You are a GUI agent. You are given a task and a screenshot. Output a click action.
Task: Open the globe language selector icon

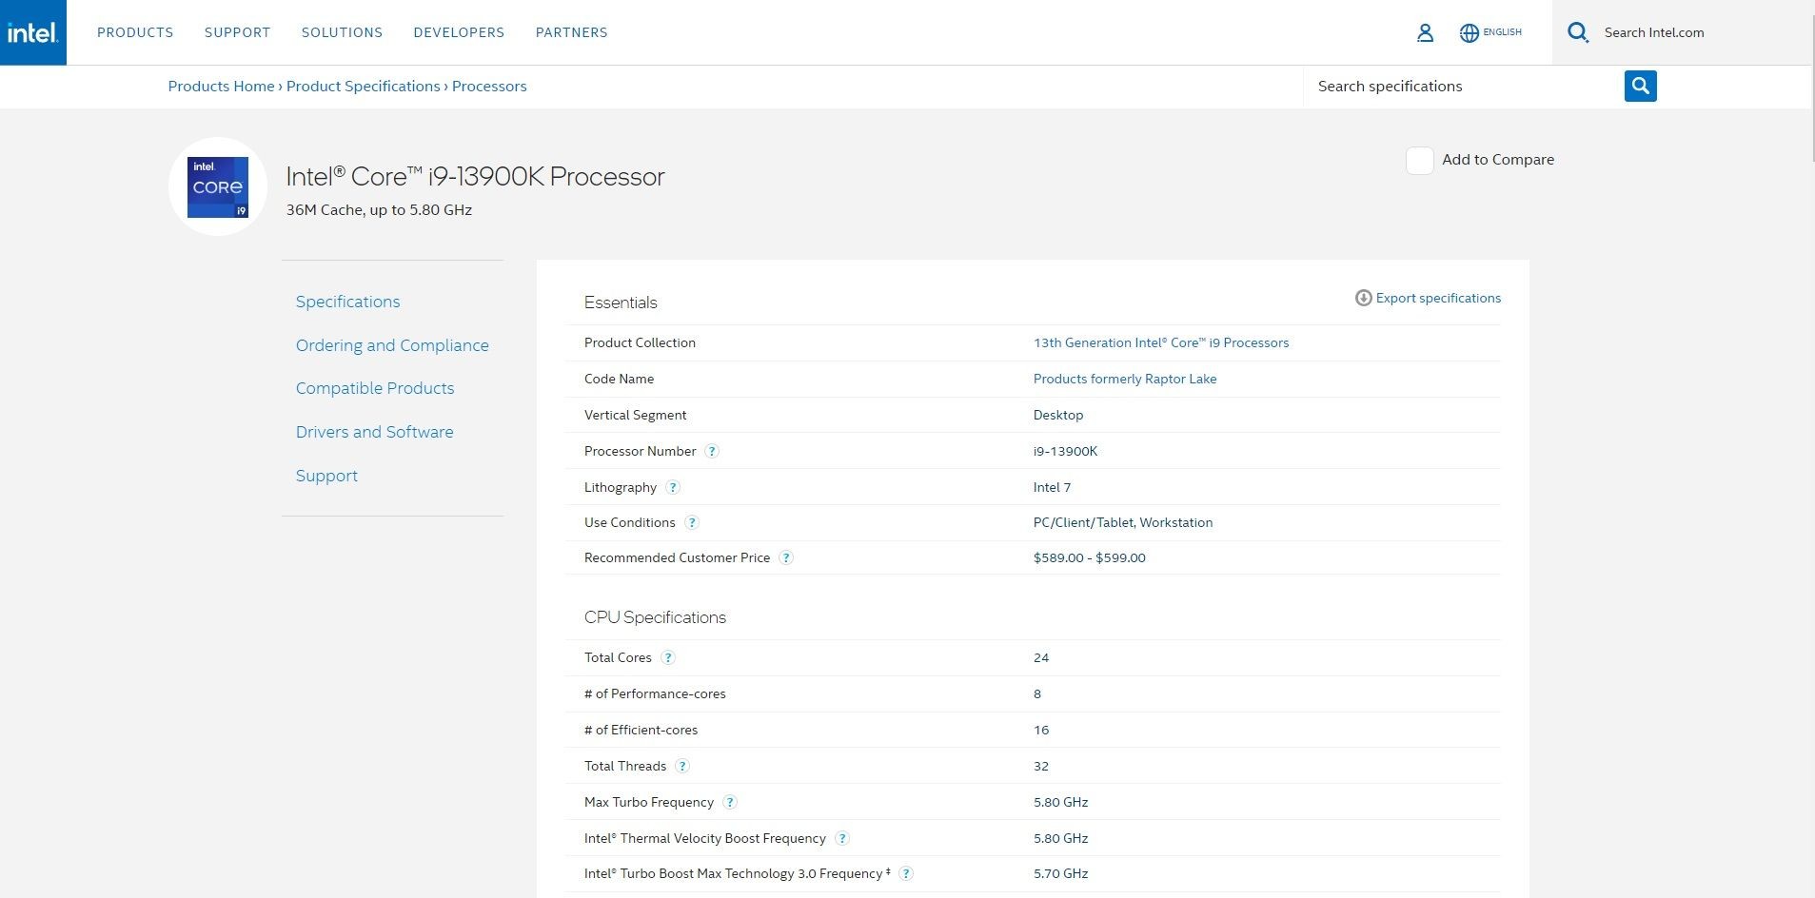[1470, 32]
